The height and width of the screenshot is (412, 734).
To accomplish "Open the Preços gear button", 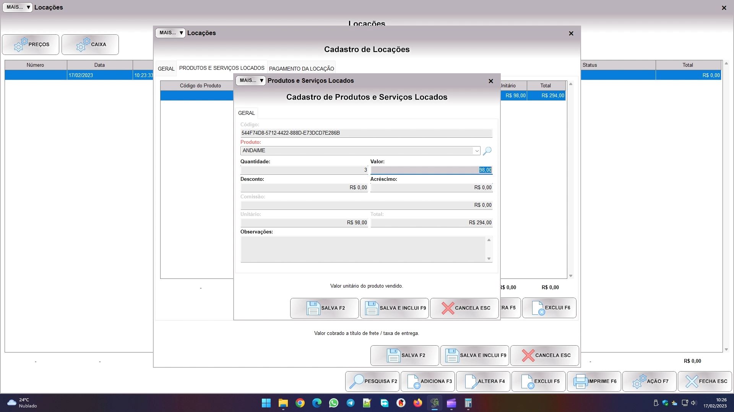I will click(x=31, y=45).
